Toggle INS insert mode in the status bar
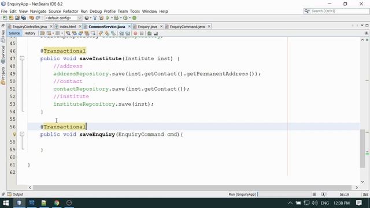 coord(365,195)
